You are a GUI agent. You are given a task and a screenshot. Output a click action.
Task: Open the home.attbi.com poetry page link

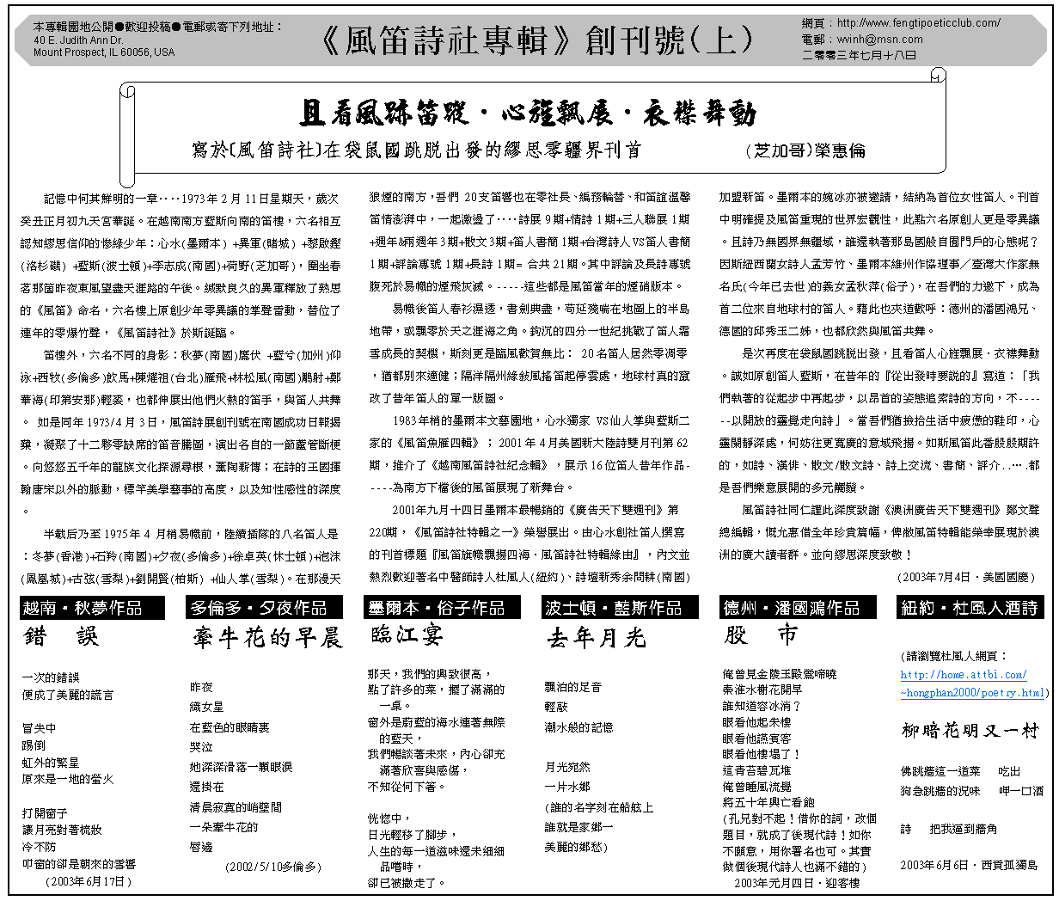(972, 683)
